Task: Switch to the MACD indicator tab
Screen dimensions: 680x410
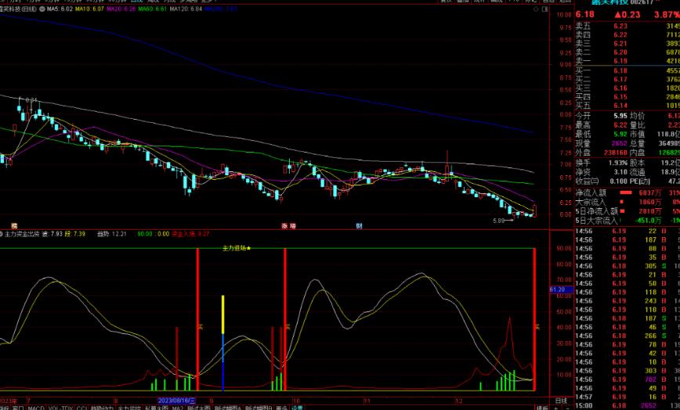Action: [x=36, y=408]
